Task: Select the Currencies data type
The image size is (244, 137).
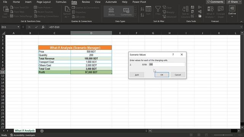Action: pos(126,12)
